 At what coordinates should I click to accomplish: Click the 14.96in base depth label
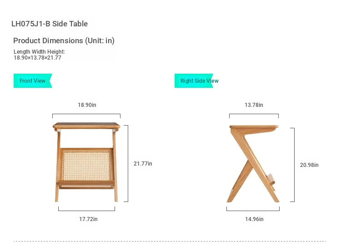tap(254, 219)
